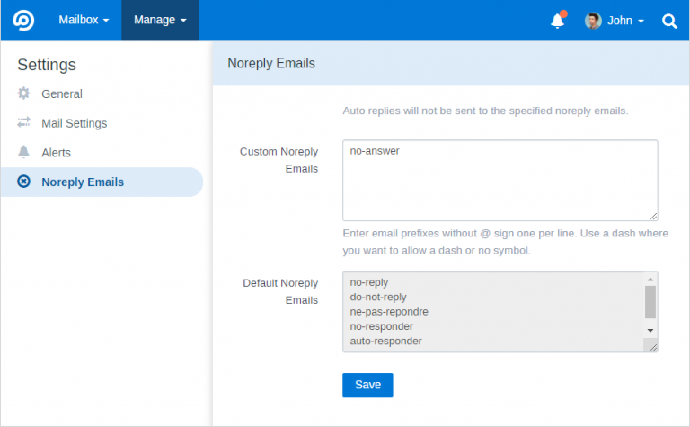Click the FreeScout logo icon

click(23, 21)
